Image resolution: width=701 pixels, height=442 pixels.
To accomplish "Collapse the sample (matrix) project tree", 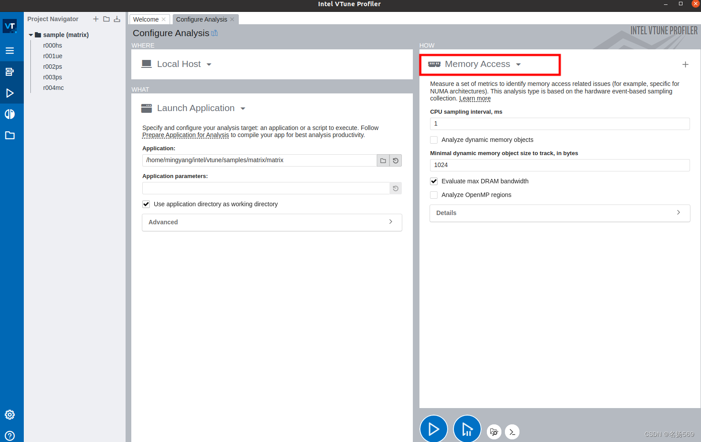I will 31,35.
